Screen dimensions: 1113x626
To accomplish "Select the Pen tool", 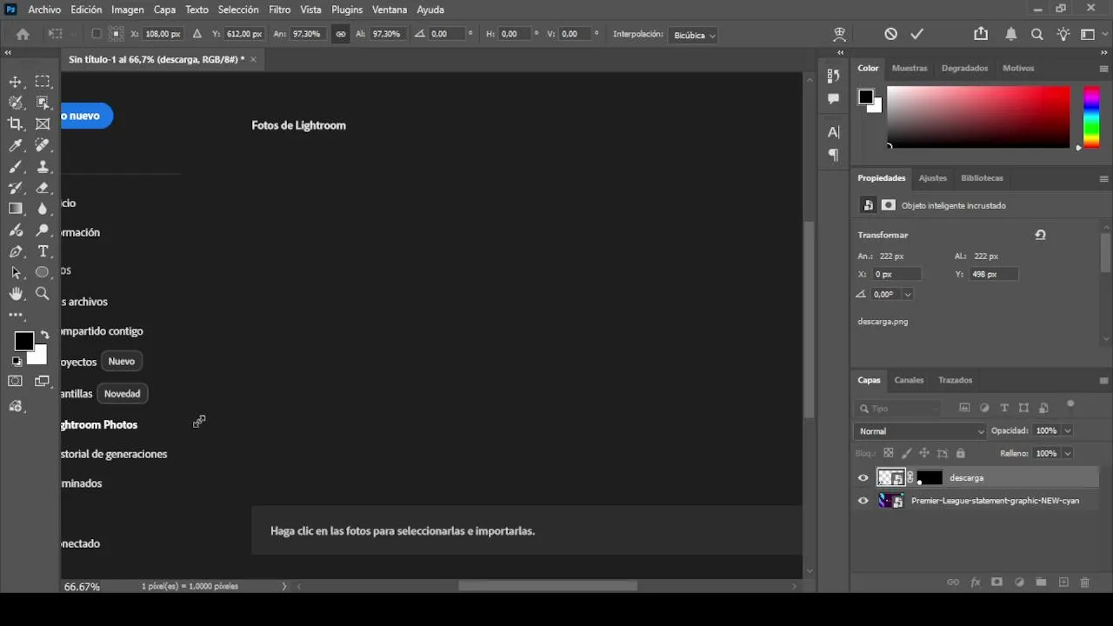I will pos(16,251).
